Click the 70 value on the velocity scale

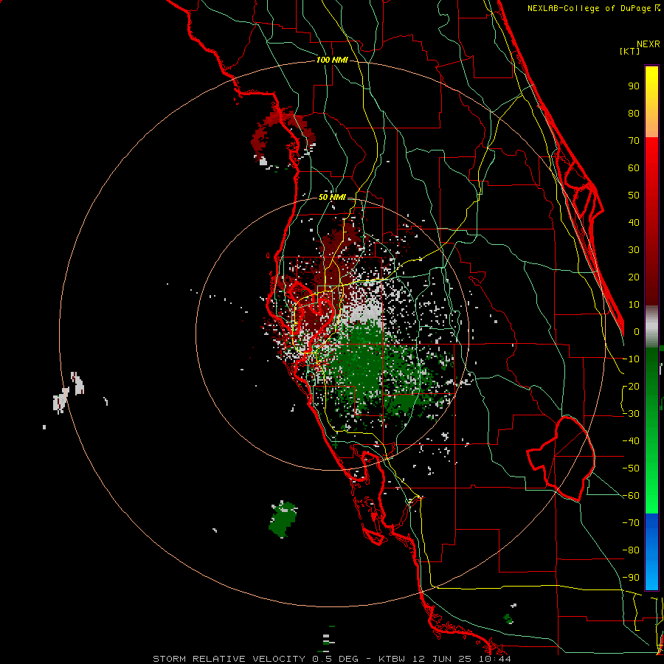pos(634,140)
